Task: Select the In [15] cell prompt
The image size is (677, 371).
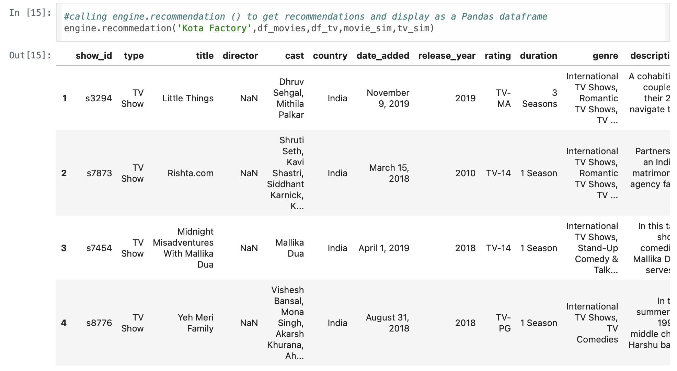Action: click(x=30, y=13)
